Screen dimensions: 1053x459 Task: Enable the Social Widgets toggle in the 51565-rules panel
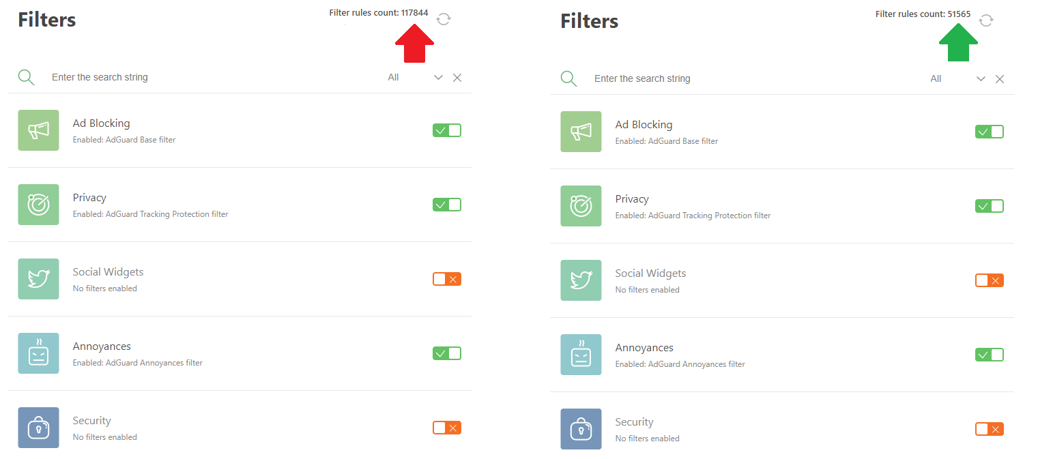tap(989, 280)
